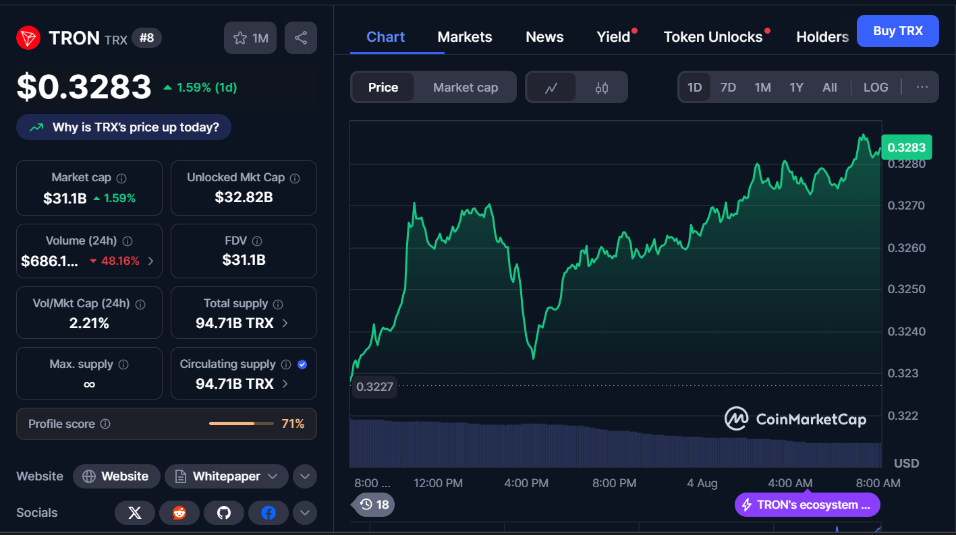Click Total supply info icon
The height and width of the screenshot is (535, 956).
tap(278, 304)
